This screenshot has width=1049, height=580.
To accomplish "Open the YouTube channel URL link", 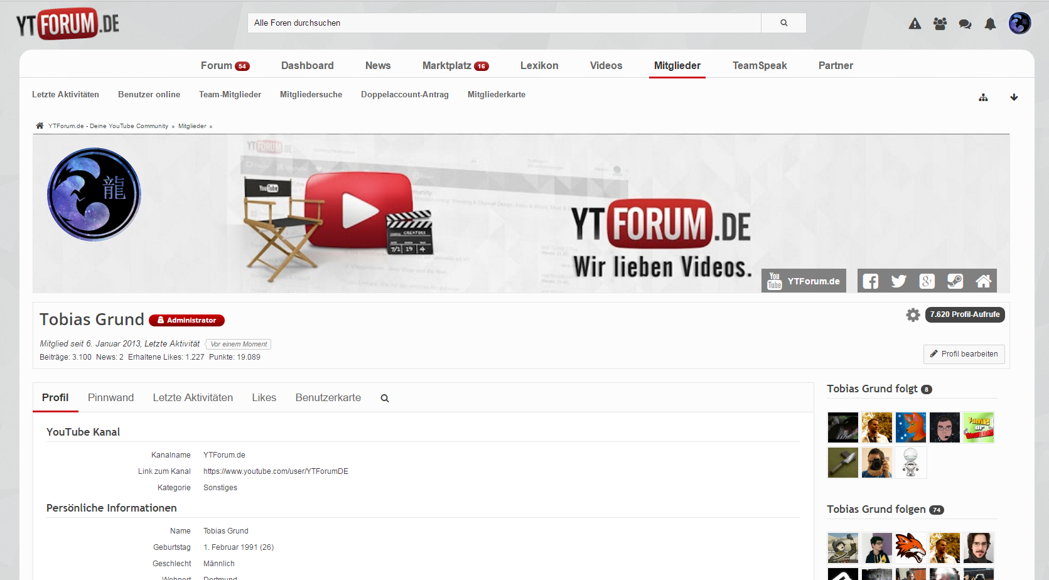I will click(276, 471).
